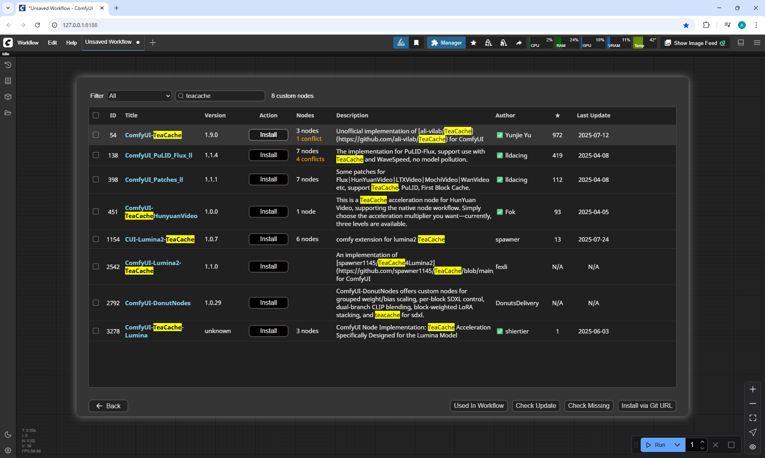Install the ComfyUI_Patches_ll node
This screenshot has width=765, height=458.
pyautogui.click(x=268, y=179)
